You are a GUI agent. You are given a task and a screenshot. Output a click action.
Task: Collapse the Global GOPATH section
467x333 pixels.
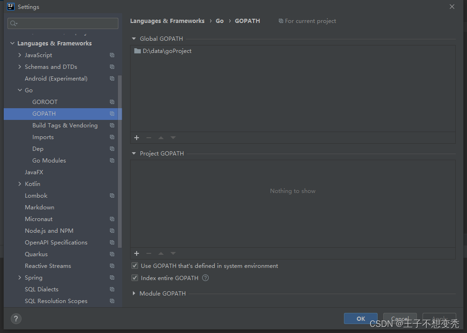pyautogui.click(x=134, y=39)
